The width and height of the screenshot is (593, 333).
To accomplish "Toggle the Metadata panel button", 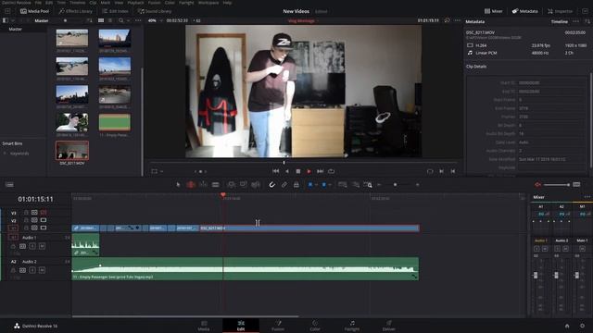I will click(525, 11).
